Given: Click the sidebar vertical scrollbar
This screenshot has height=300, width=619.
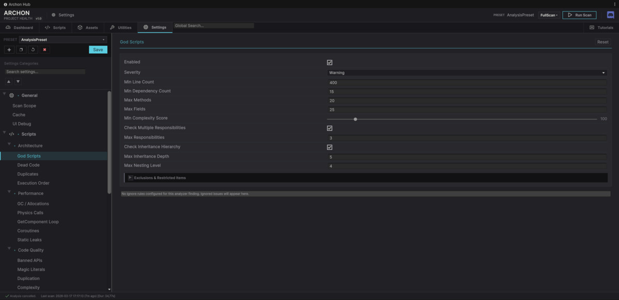Looking at the screenshot, I should click(x=109, y=142).
